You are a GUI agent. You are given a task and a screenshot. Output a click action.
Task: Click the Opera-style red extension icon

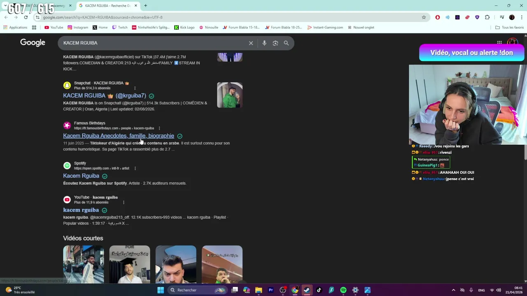(438, 17)
